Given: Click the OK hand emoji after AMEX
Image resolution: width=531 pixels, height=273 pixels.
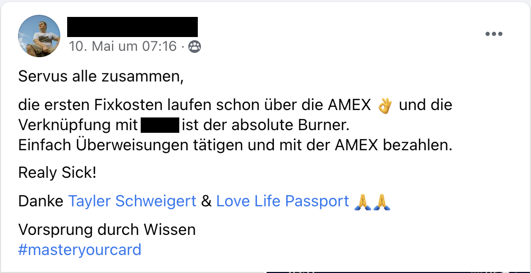Looking at the screenshot, I should tap(384, 105).
